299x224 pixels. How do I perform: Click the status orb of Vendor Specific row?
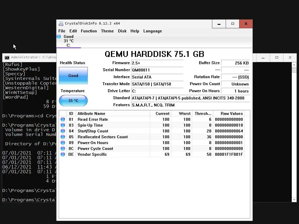click(x=63, y=154)
